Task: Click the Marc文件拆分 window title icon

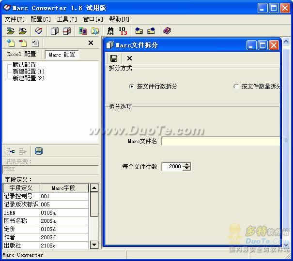Action: 109,45
